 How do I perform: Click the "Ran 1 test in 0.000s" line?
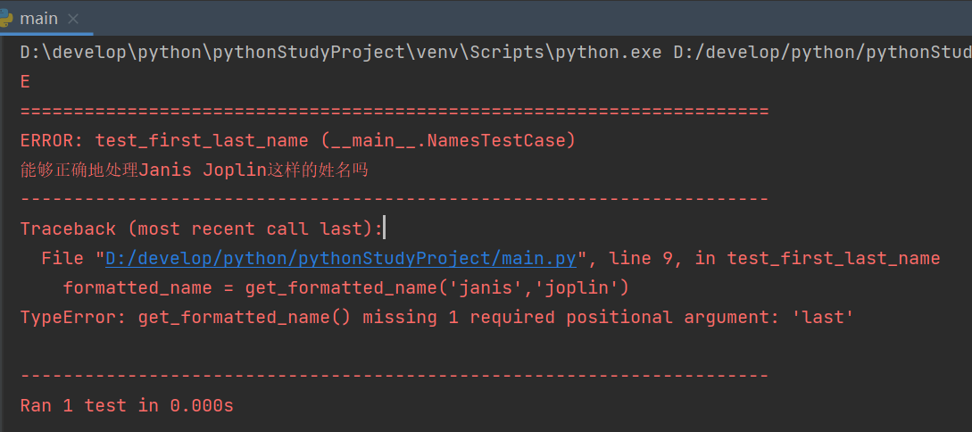[127, 406]
